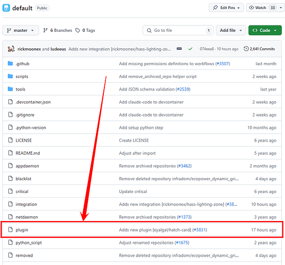Click the plugin file icon

coord(11,229)
